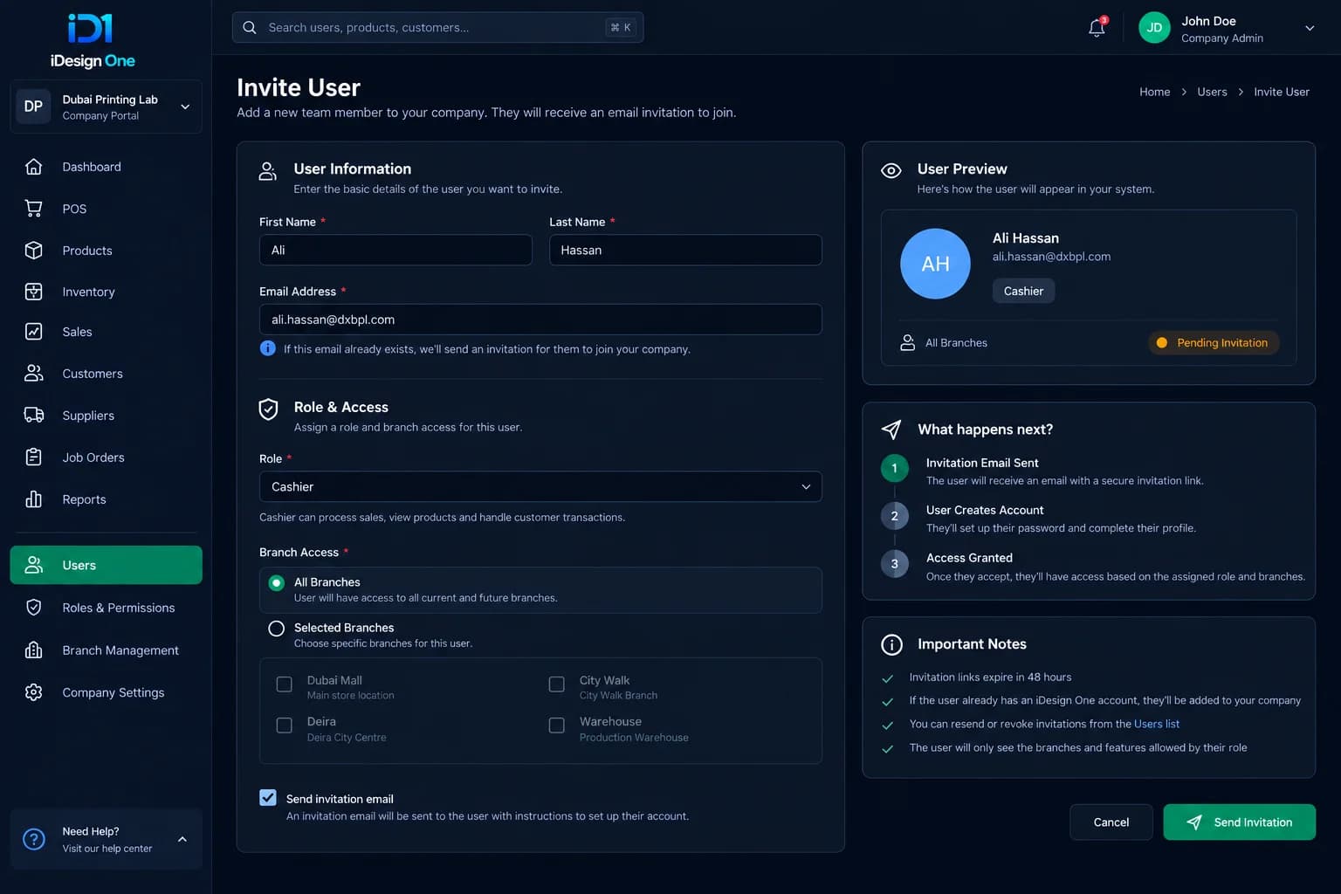Click step 1 Invitation Email Sent circle
Viewport: 1341px width, 894px height.
tap(894, 469)
